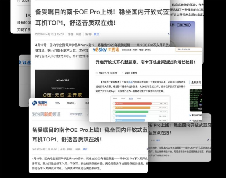The height and width of the screenshot is (178, 226).
Task: Click editor link 黄页 in top article
Action: (96, 34)
